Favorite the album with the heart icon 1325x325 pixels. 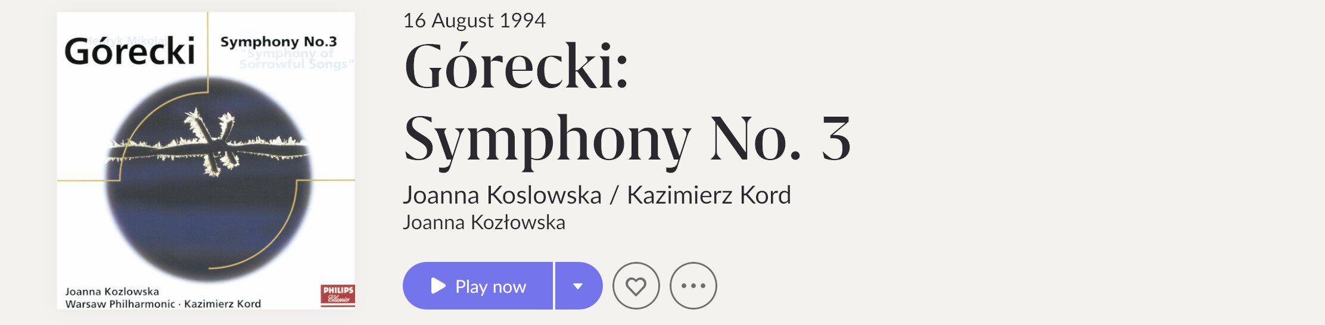pos(636,286)
